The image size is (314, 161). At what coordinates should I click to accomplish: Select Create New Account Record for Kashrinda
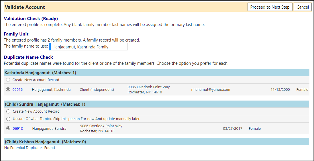[x=8, y=80]
